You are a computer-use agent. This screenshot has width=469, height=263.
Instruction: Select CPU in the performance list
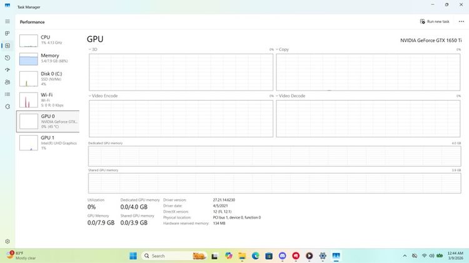pos(48,41)
